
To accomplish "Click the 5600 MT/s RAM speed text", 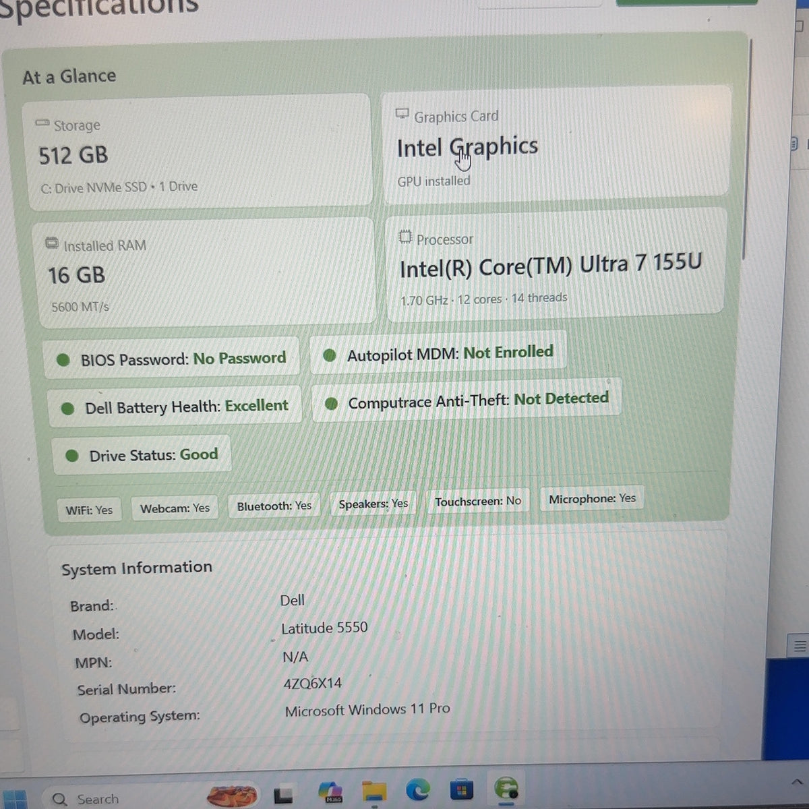I will click(80, 307).
